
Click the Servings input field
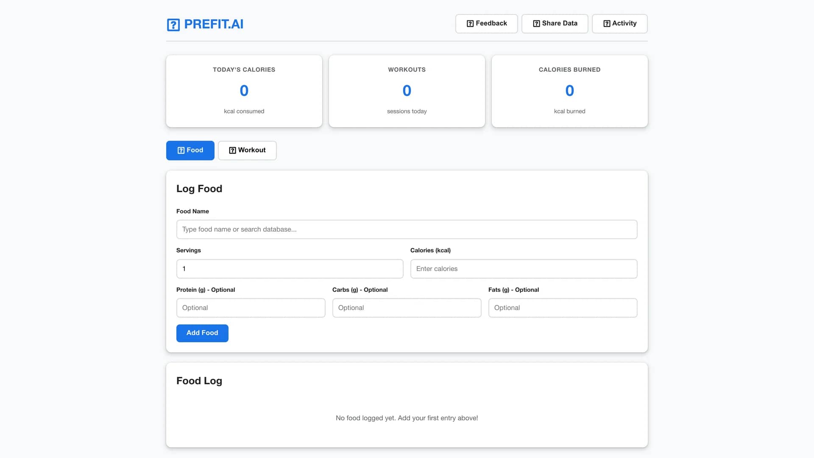[x=290, y=269]
